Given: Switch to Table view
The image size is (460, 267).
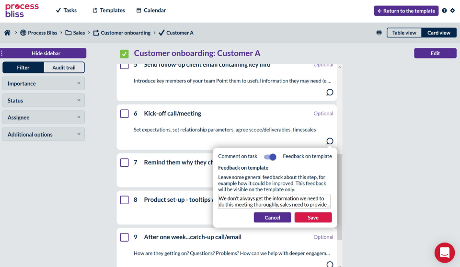Looking at the screenshot, I should pos(404,33).
